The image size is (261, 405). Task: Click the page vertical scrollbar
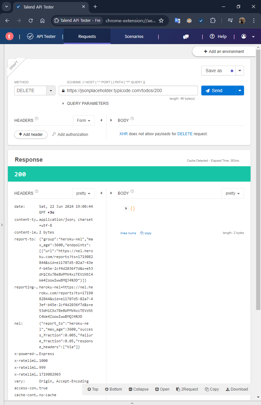tap(258, 180)
